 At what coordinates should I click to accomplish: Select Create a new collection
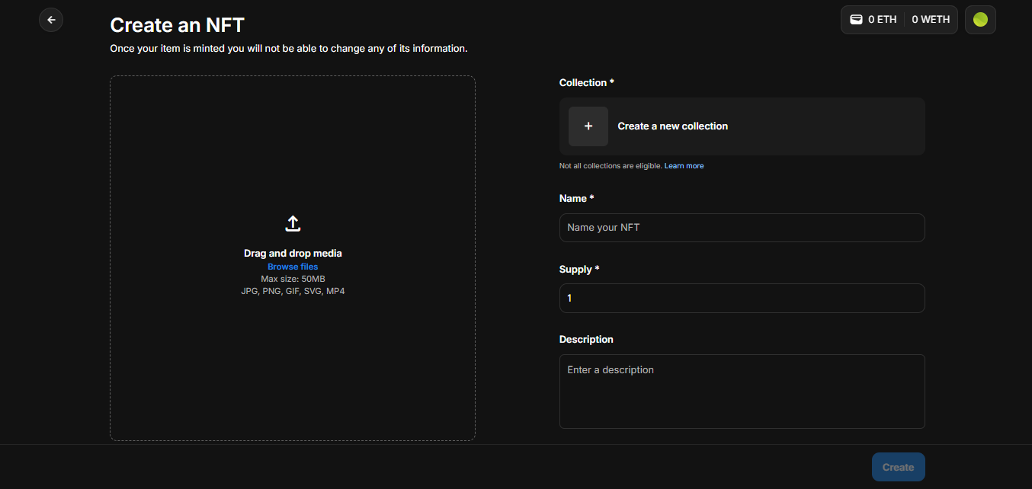(742, 126)
